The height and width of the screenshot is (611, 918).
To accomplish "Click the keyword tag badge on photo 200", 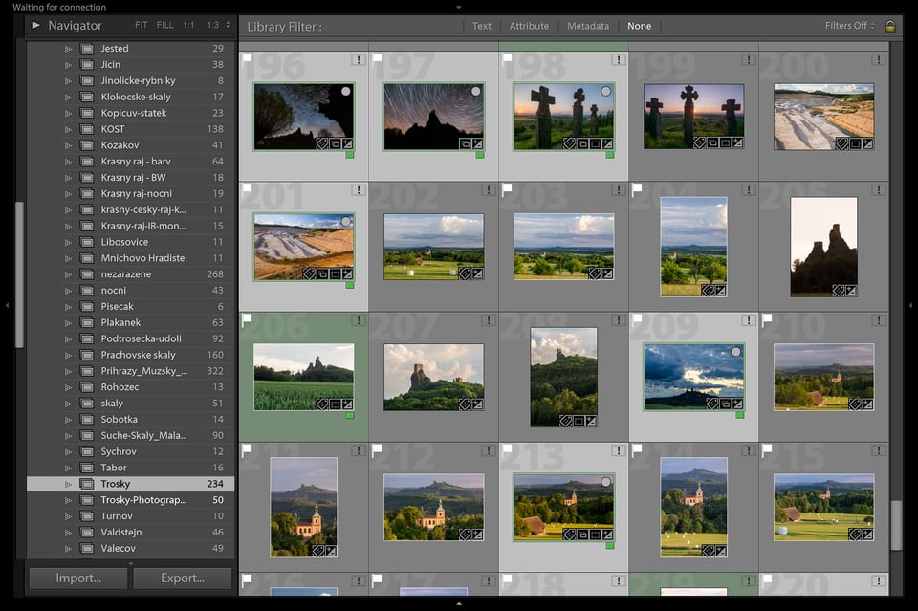I will (841, 143).
